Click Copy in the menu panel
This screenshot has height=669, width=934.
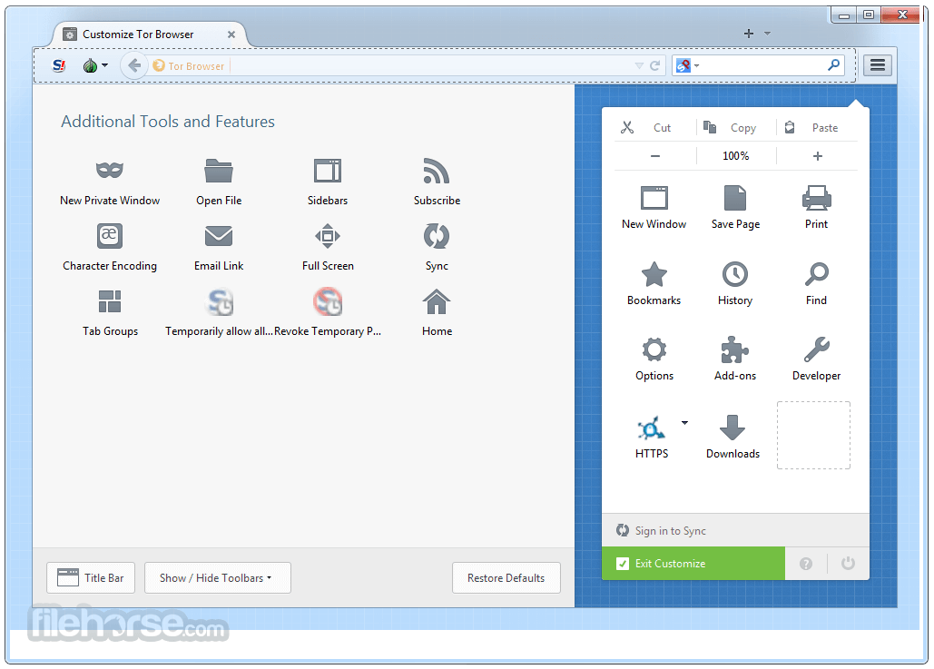point(736,127)
